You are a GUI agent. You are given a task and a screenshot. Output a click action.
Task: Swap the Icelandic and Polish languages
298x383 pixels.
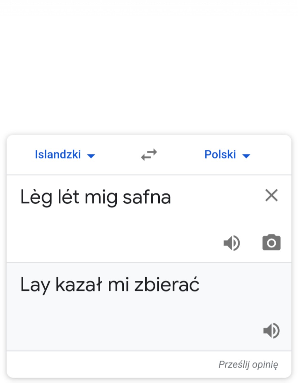(x=149, y=155)
